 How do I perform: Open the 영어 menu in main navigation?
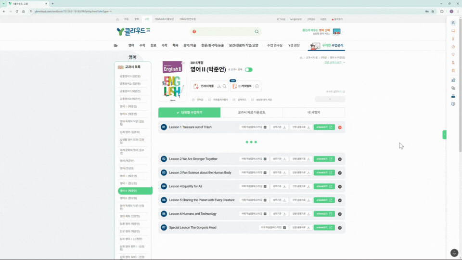click(x=131, y=45)
